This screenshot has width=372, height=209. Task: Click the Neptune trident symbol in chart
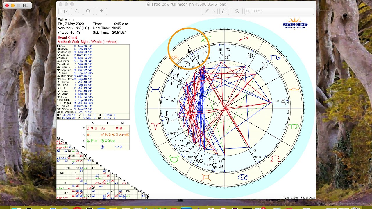point(167,98)
